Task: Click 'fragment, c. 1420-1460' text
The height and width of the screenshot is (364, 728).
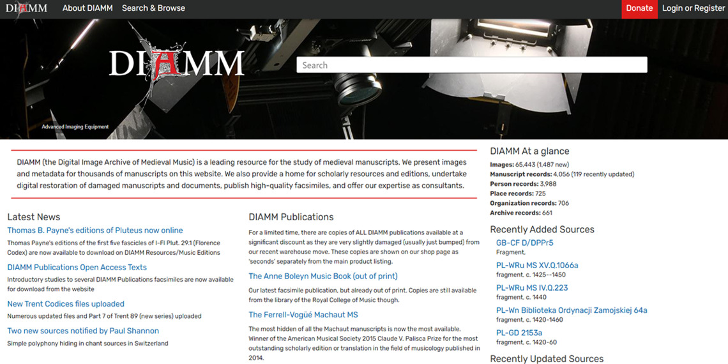Action: (x=529, y=320)
